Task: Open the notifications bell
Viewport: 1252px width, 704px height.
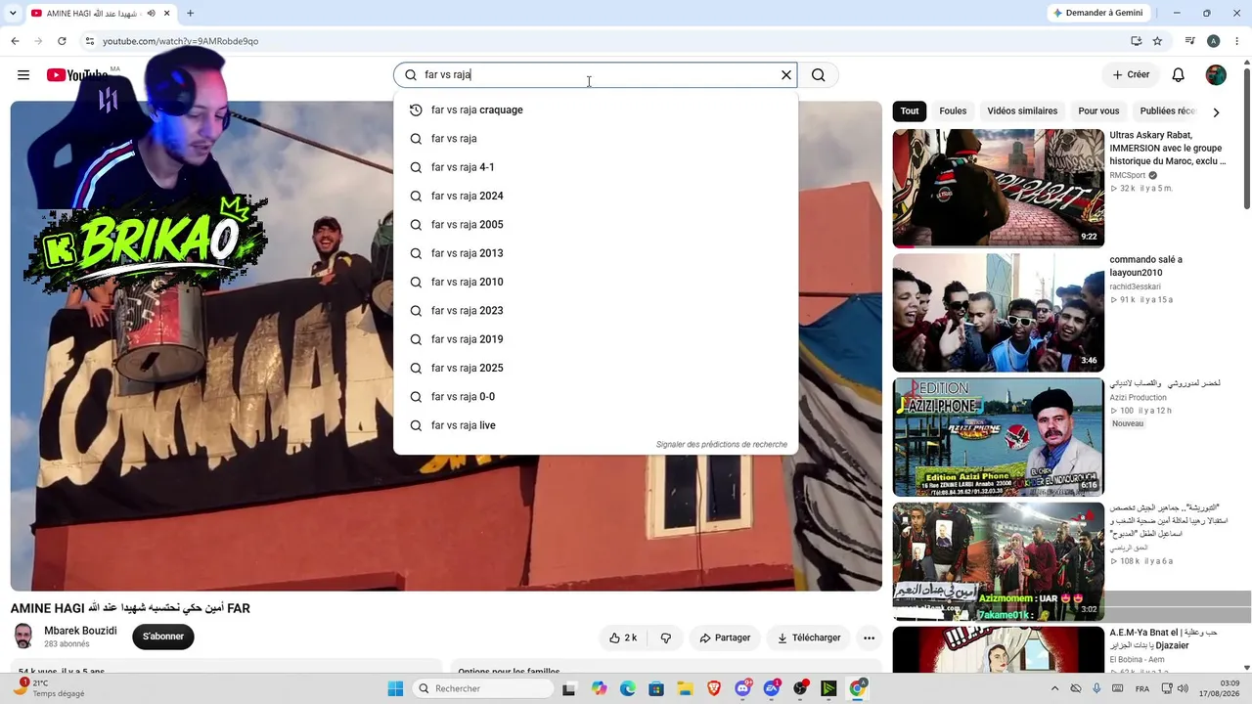Action: (1179, 75)
